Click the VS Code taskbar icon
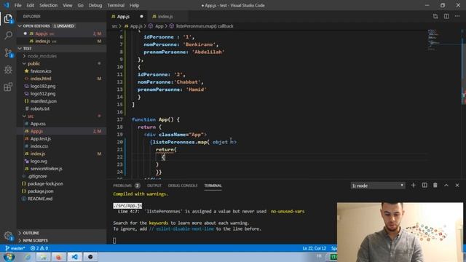This screenshot has width=466, height=262. (x=74, y=257)
